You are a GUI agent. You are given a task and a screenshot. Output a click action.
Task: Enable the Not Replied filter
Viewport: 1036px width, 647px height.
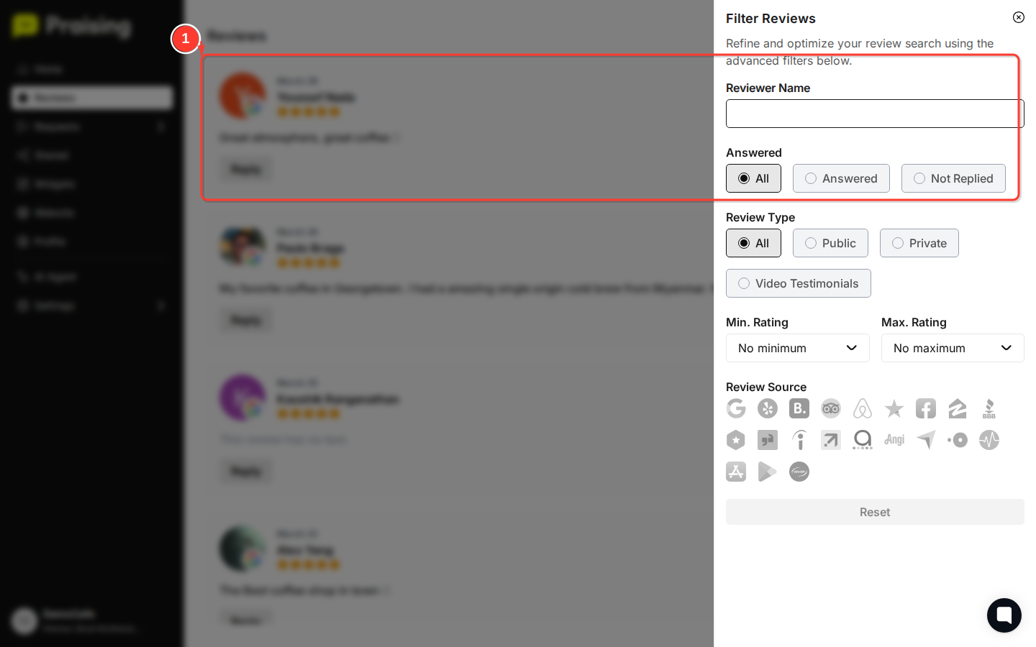coord(953,178)
